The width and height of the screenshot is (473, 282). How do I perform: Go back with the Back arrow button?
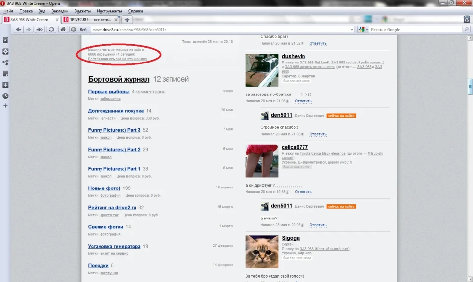tap(18, 29)
